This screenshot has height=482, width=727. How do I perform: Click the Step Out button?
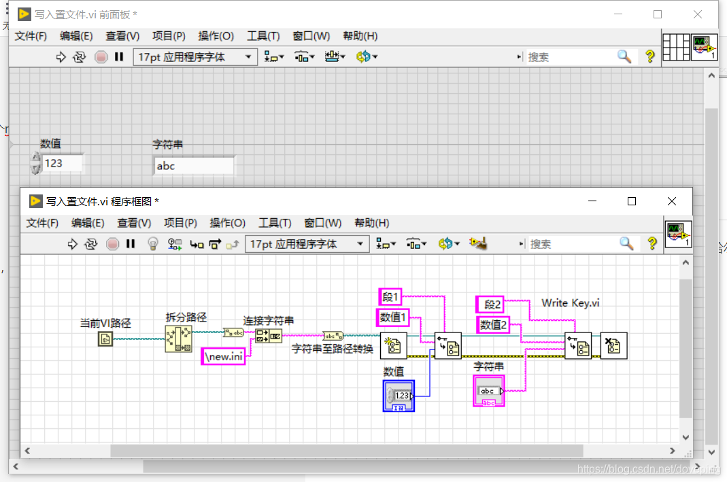click(x=233, y=244)
